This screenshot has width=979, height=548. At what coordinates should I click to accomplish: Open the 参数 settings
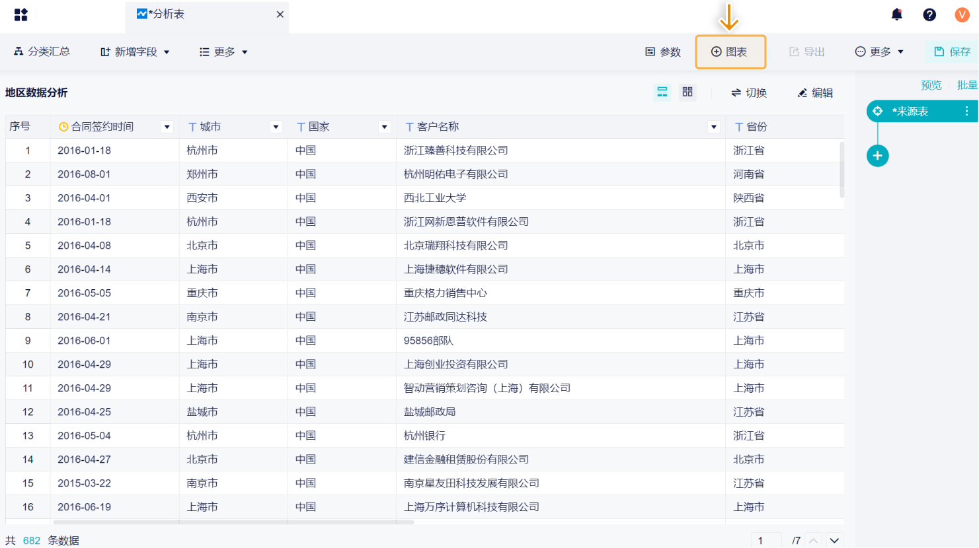[663, 51]
